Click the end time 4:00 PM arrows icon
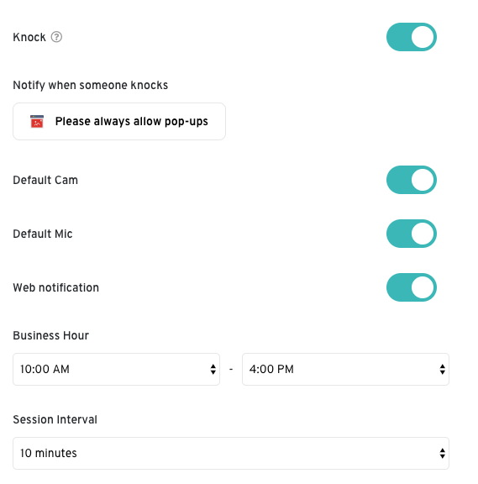 (x=443, y=369)
